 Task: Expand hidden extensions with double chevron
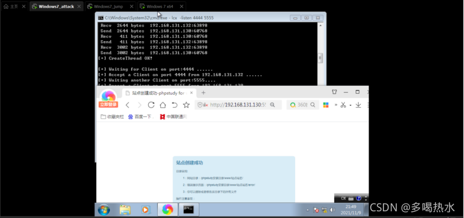pyautogui.click(x=336, y=105)
